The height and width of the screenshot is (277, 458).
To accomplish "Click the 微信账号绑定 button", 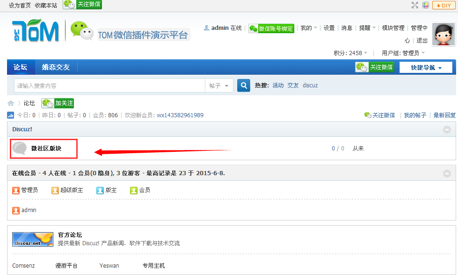I will click(271, 28).
